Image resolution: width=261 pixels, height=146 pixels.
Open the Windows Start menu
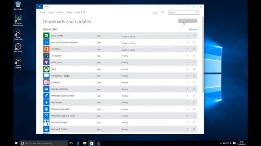(16, 143)
